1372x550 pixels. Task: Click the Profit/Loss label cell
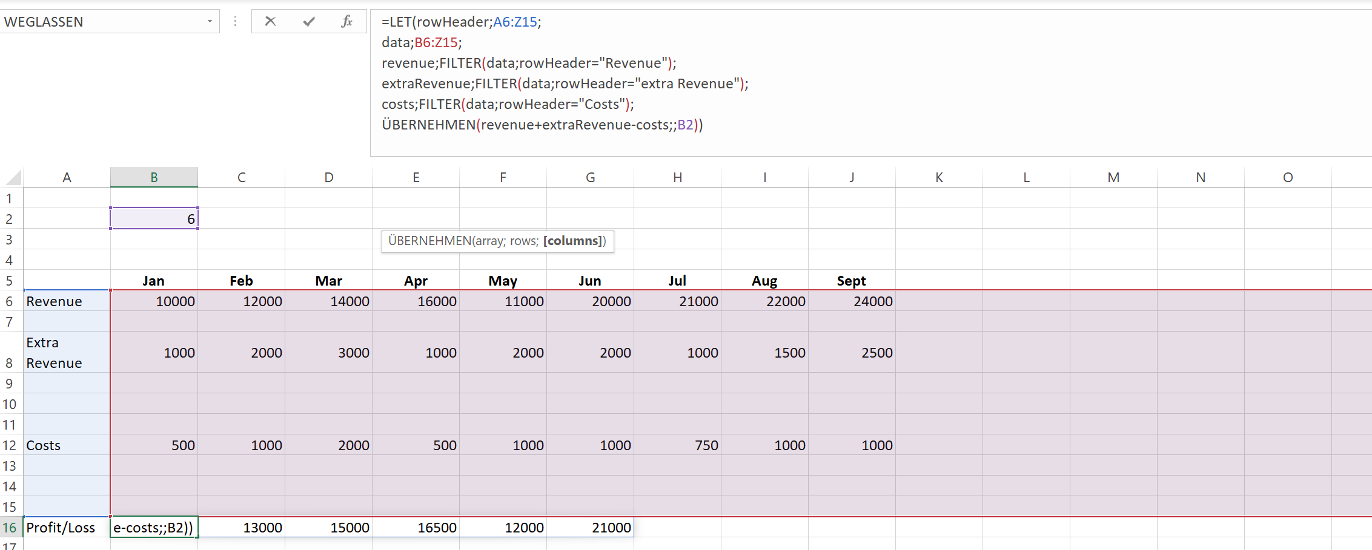pyautogui.click(x=67, y=527)
